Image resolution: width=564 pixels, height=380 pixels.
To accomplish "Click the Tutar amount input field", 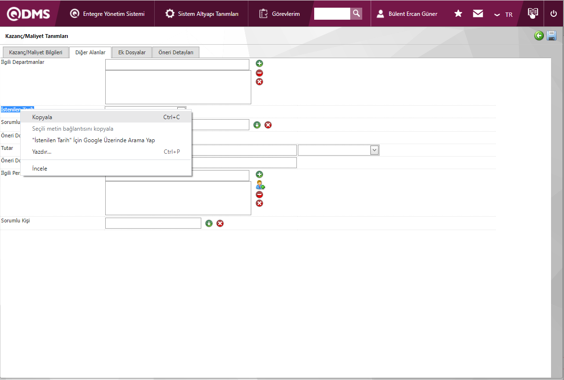I will coord(244,150).
